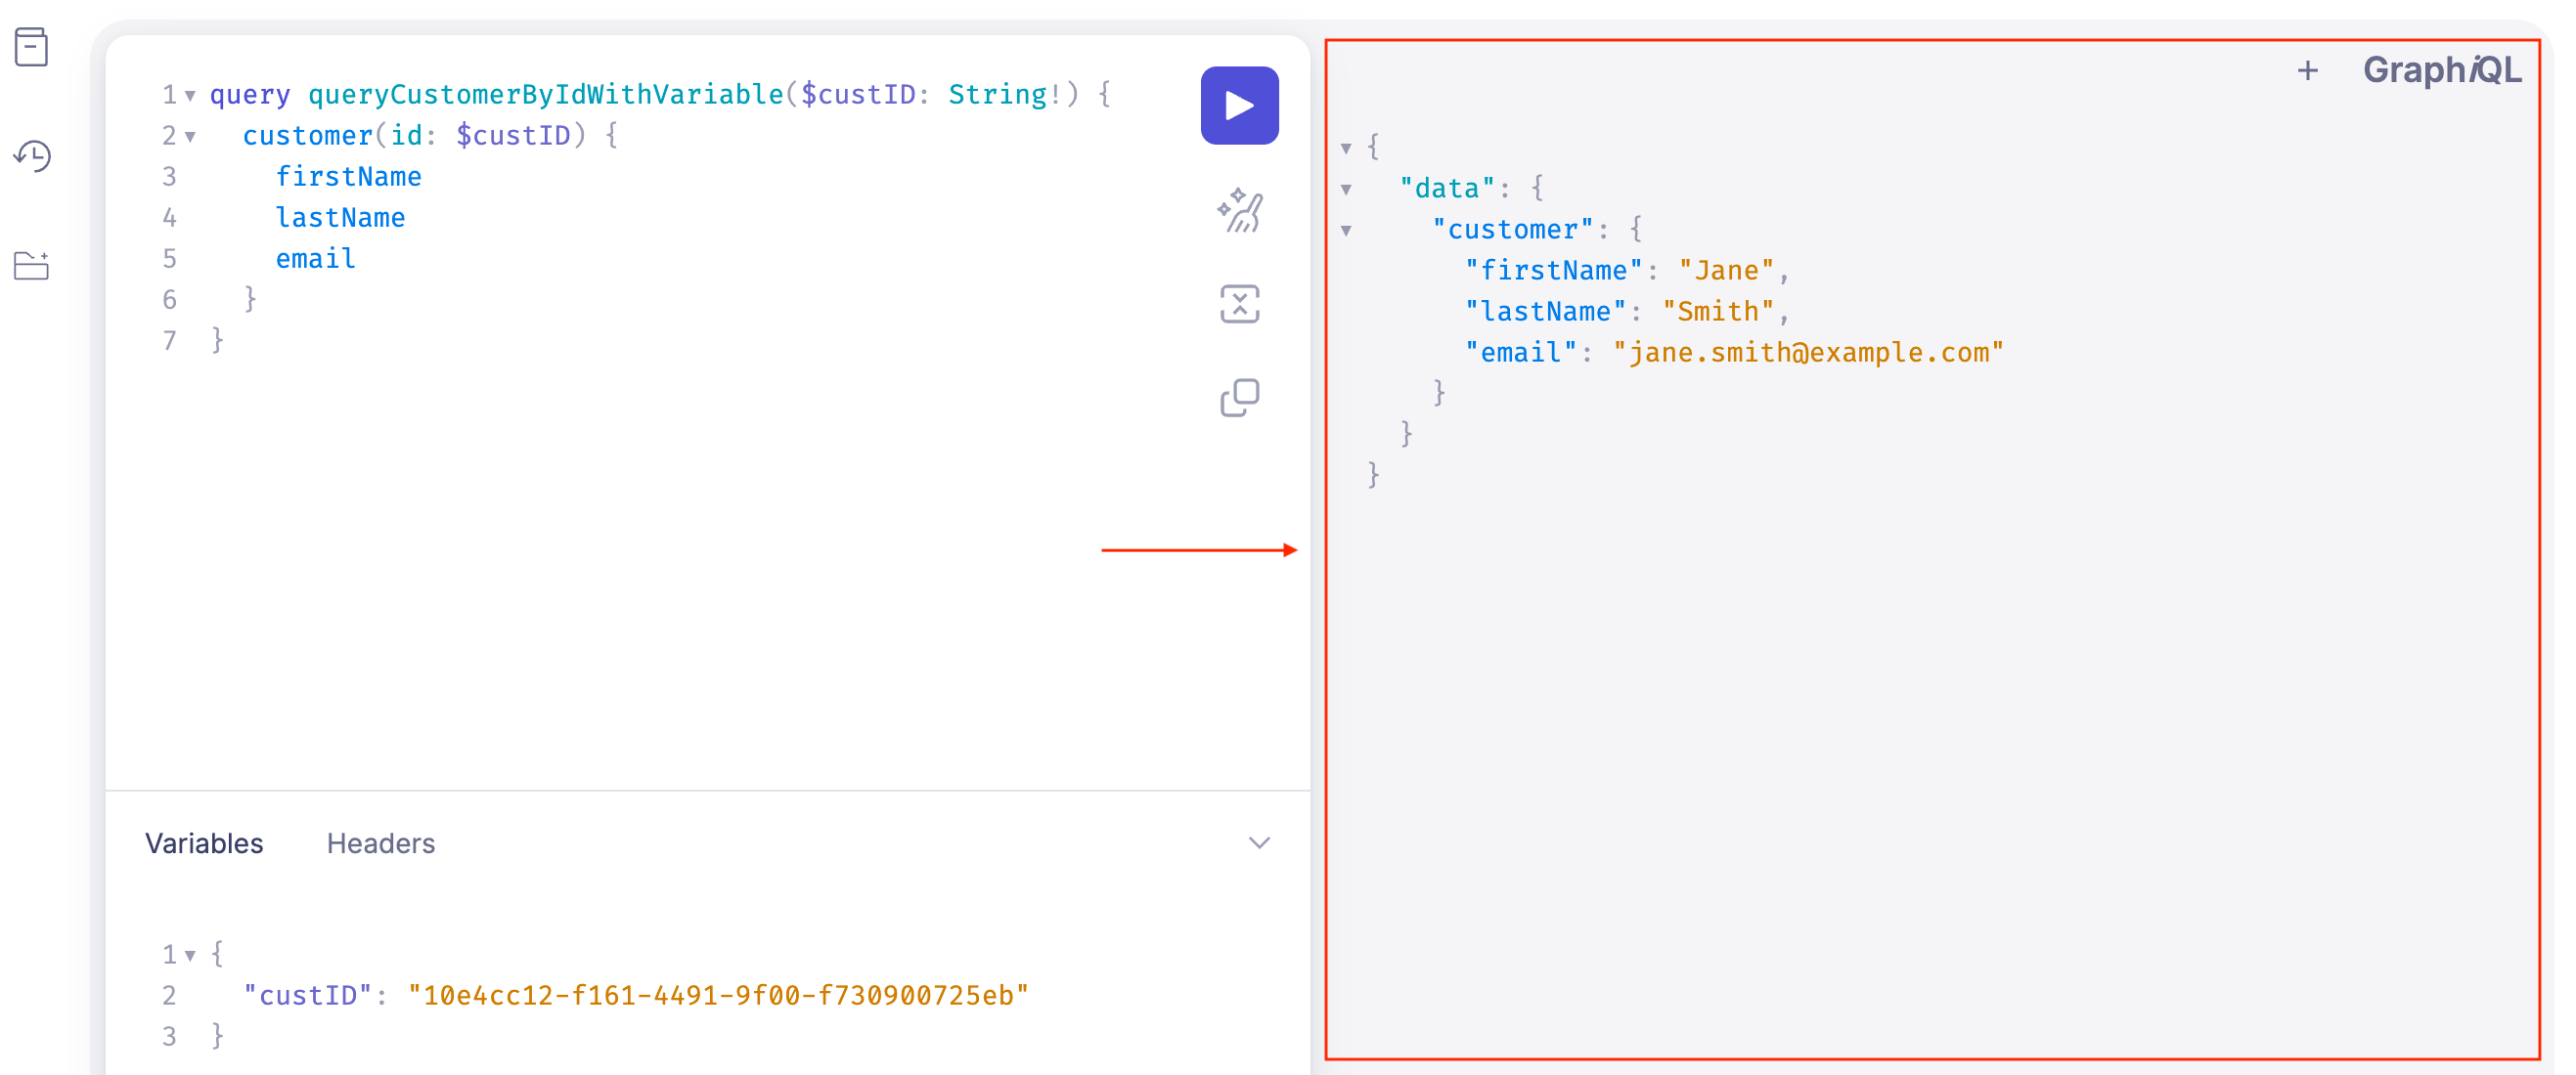The height and width of the screenshot is (1075, 2576).
Task: Run the query with the play button
Action: pyautogui.click(x=1238, y=105)
